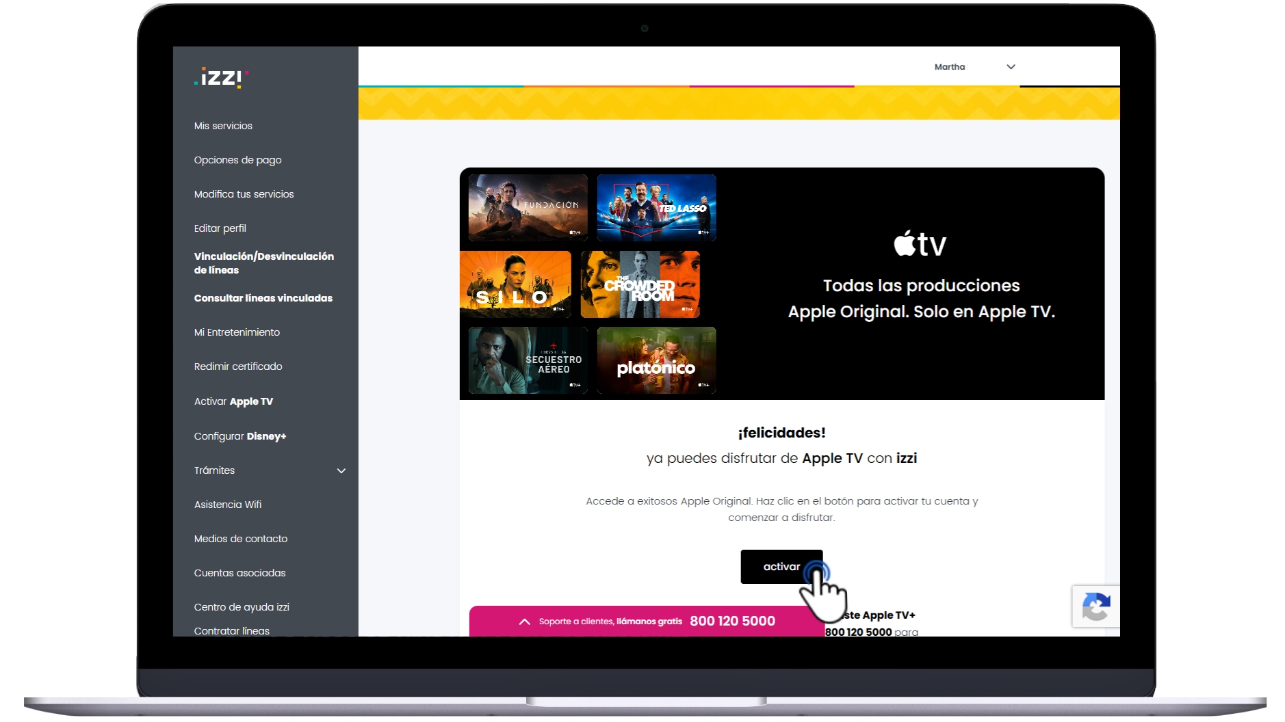Click the Trámites menu label
The width and height of the screenshot is (1285, 722).
click(214, 470)
